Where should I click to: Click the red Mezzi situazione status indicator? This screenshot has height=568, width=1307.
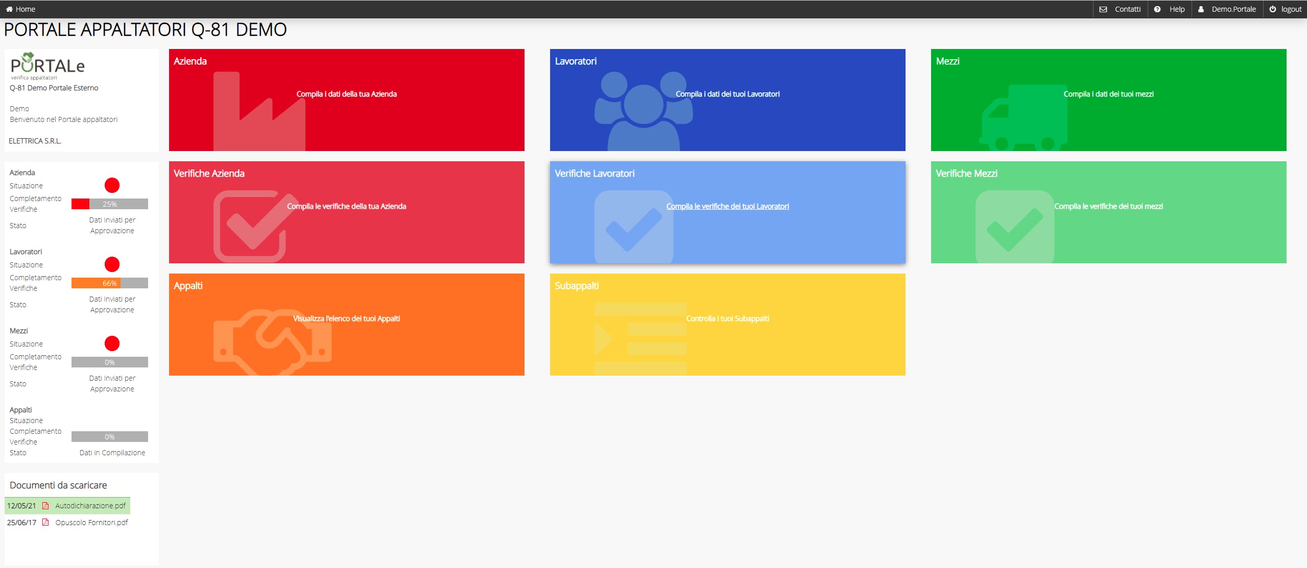pyautogui.click(x=112, y=343)
